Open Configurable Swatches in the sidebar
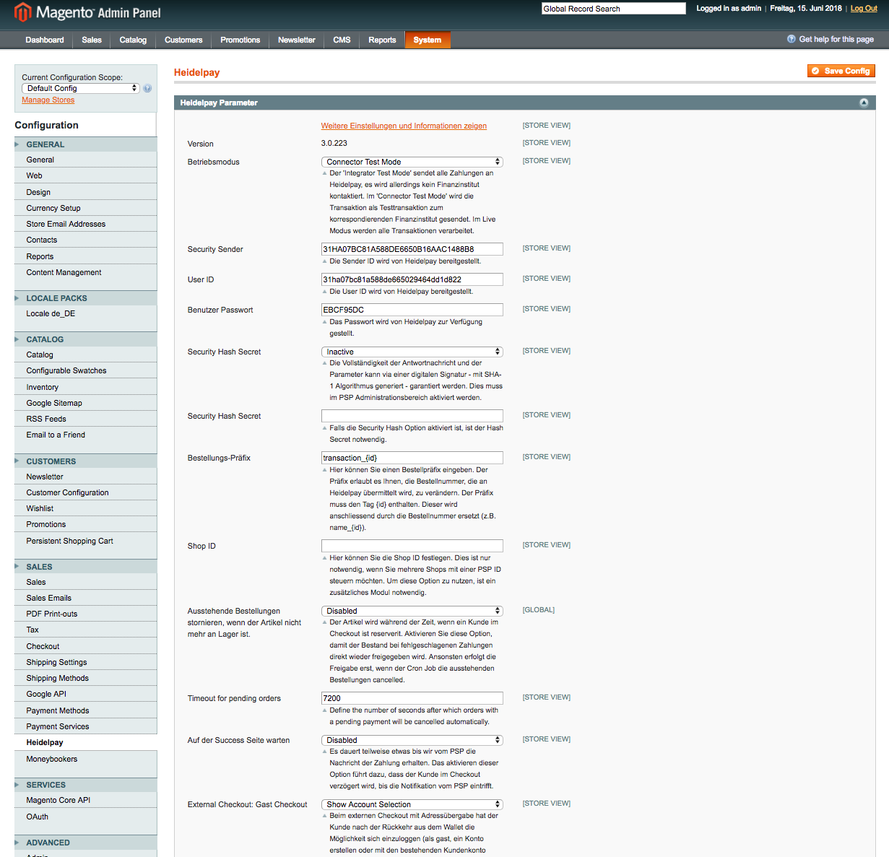Screen dimensions: 889x857 click(86, 370)
